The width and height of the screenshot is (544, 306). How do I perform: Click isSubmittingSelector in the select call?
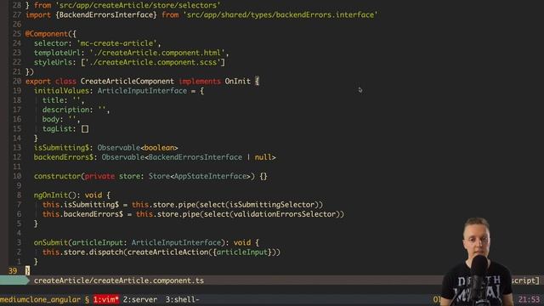(x=272, y=205)
